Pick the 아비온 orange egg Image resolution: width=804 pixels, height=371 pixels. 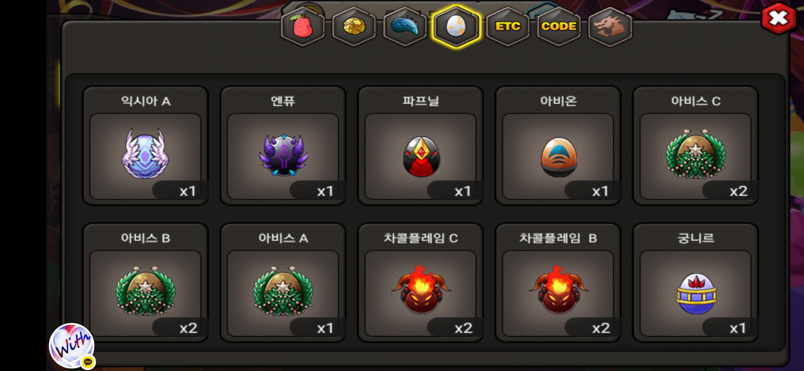click(x=558, y=146)
